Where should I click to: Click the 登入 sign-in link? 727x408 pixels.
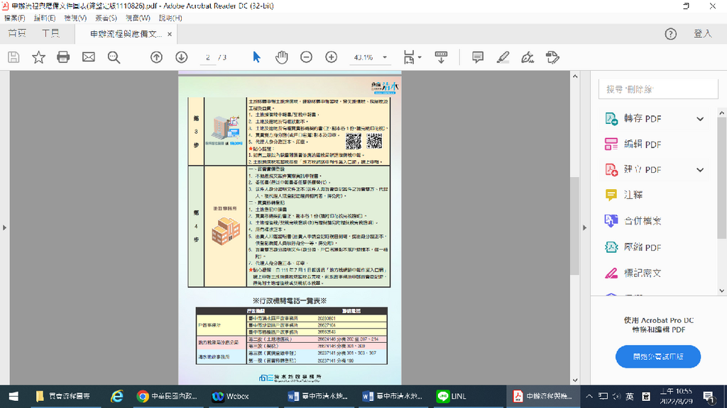coord(702,34)
